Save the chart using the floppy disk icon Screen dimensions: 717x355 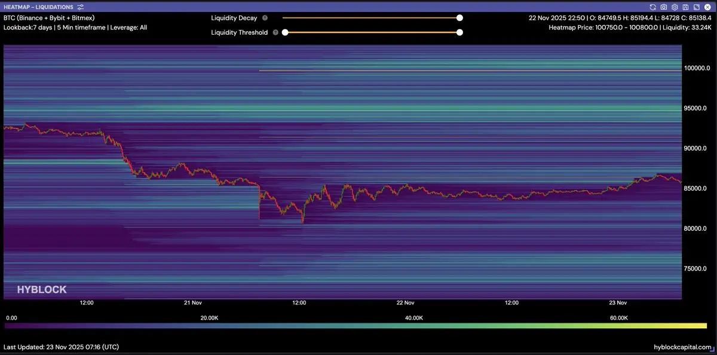point(685,7)
